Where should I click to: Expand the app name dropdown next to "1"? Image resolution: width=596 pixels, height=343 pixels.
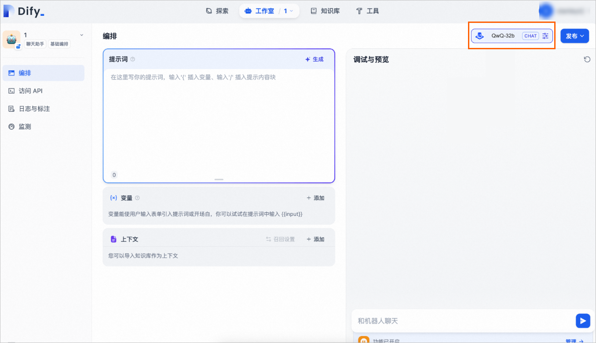pos(81,34)
